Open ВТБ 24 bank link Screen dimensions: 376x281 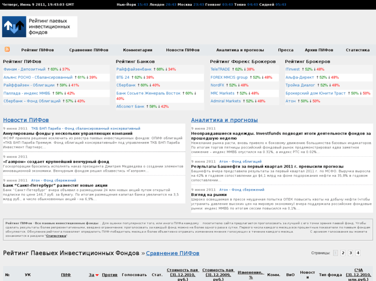pyautogui.click(x=123, y=77)
